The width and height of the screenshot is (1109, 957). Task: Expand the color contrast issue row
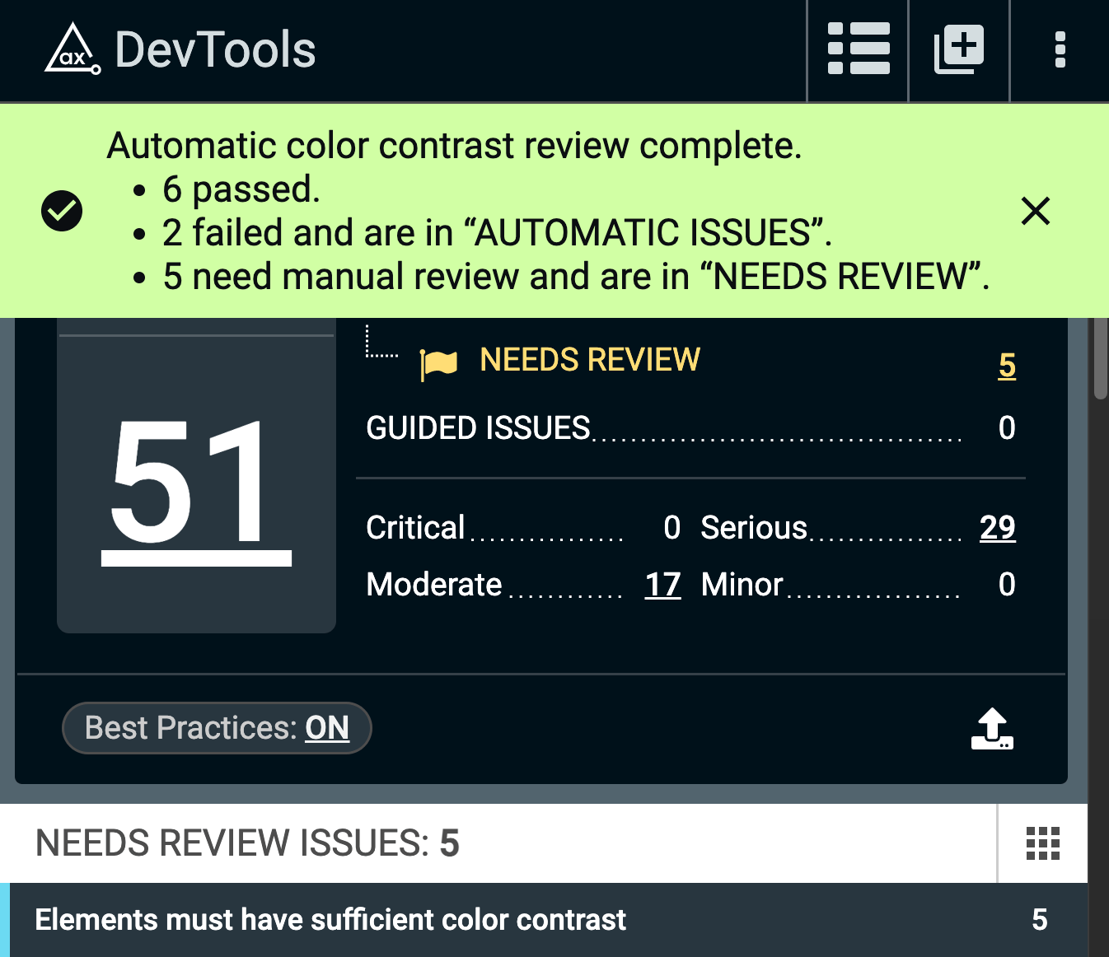(330, 920)
